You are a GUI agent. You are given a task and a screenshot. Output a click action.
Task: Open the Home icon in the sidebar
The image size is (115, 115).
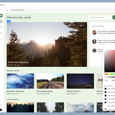pos(1,21)
